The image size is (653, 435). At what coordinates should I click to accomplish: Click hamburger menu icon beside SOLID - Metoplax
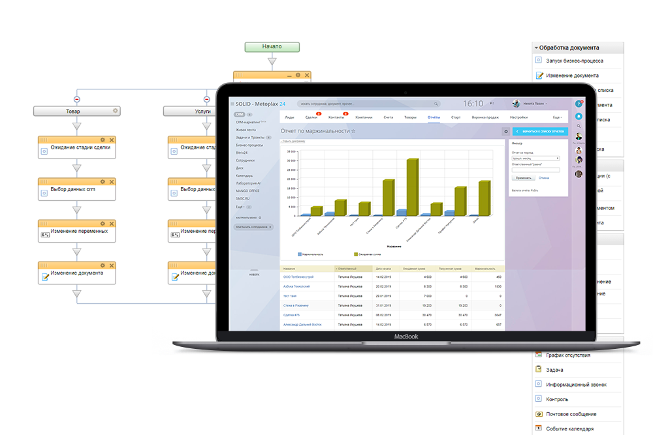[x=232, y=104]
